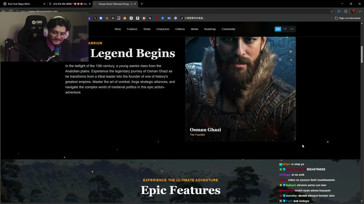Click the 'Osman Ghazi' name caption
Screen dimensions: 364x204
pos(205,129)
